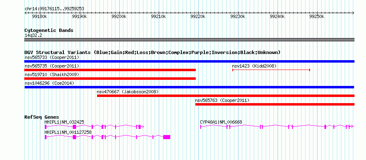Click the 99180k ruler tick label
The image size is (366, 160).
(x=39, y=16)
